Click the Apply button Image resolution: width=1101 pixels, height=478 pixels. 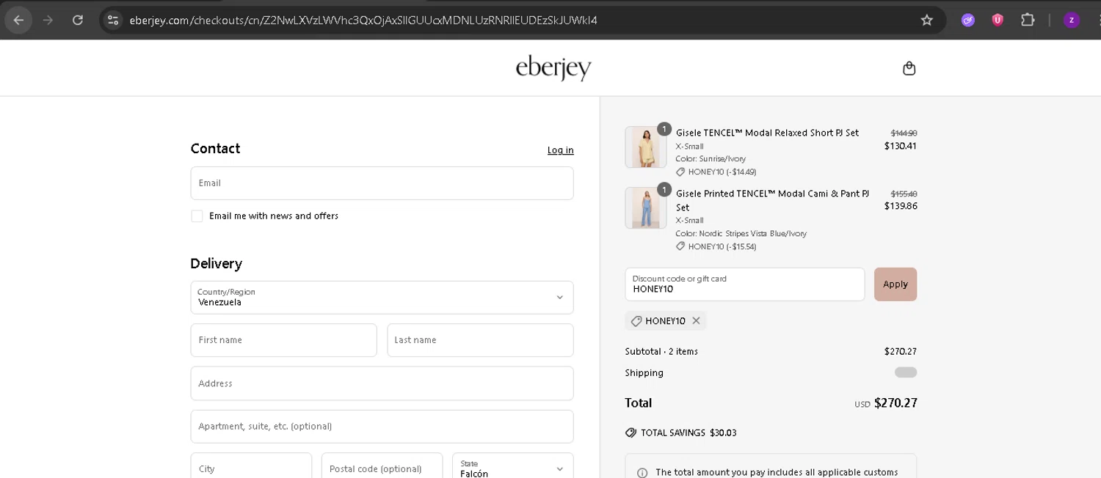[x=895, y=284]
